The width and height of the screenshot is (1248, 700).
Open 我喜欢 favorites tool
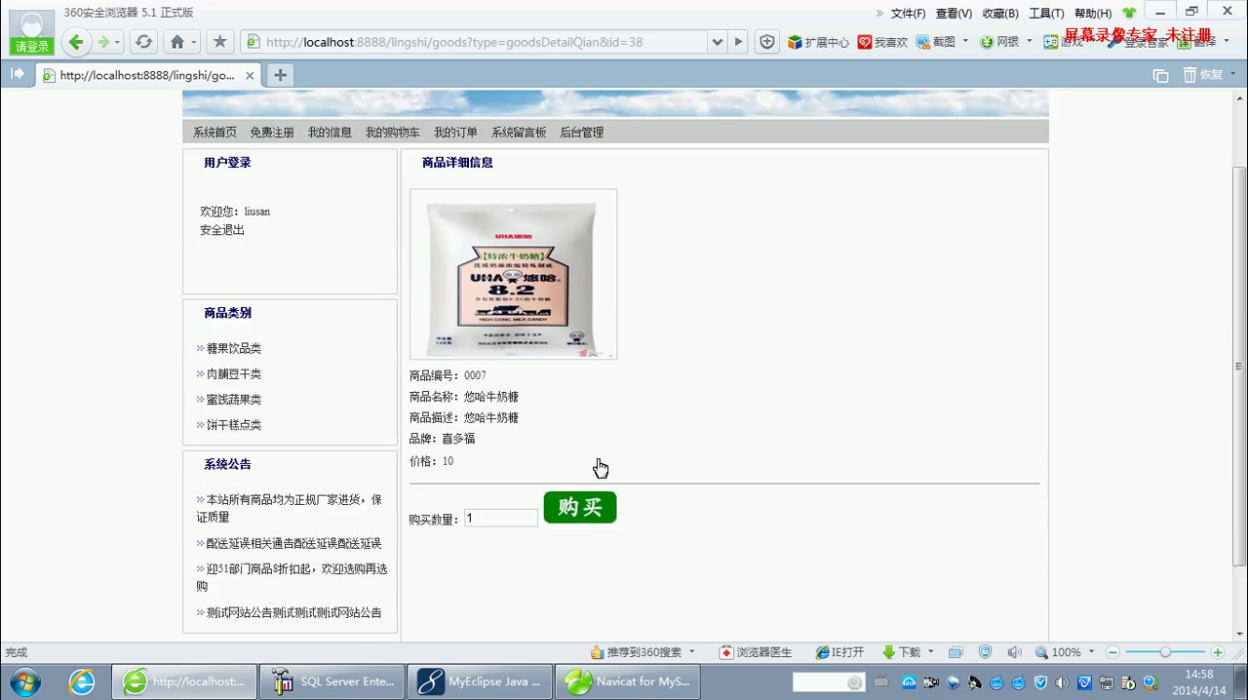pyautogui.click(x=882, y=42)
